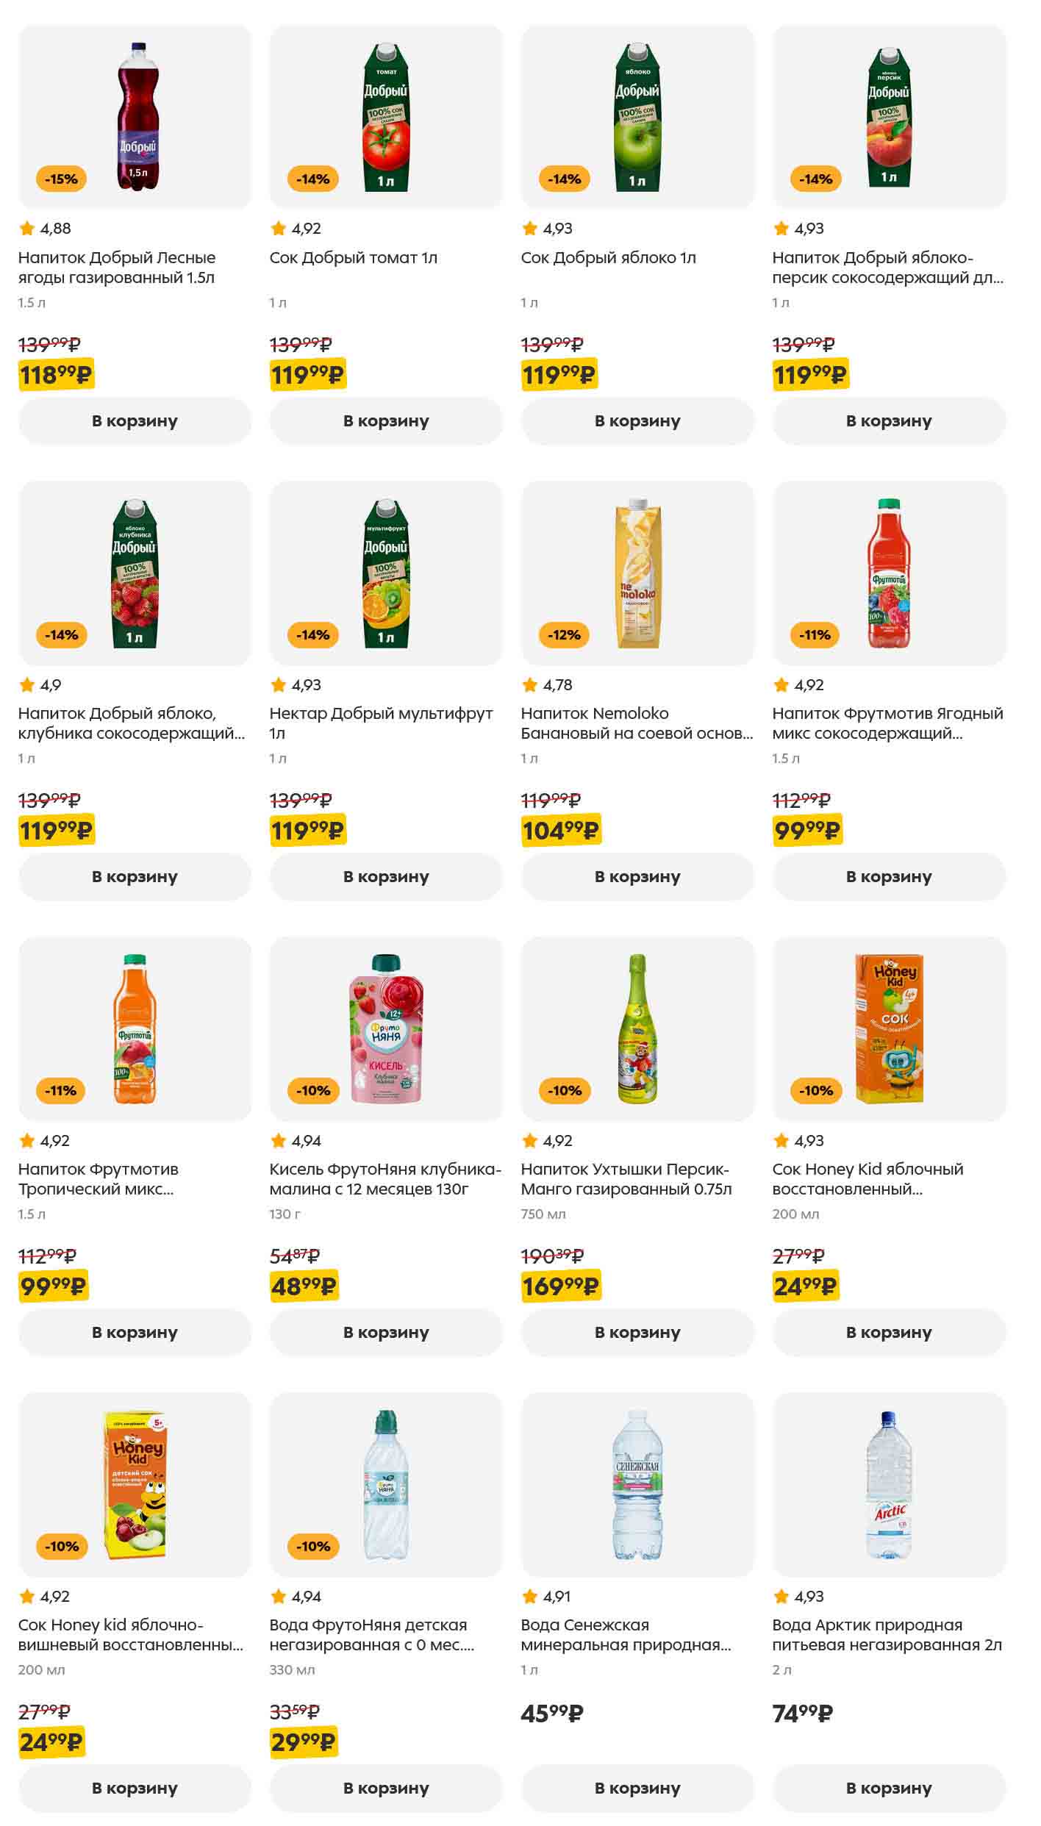Screen dimensions: 1041x1826
Task: Open the Honey Kid яблочный juice image
Action: [889, 1029]
